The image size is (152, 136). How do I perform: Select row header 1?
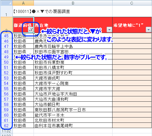coord(6,12)
